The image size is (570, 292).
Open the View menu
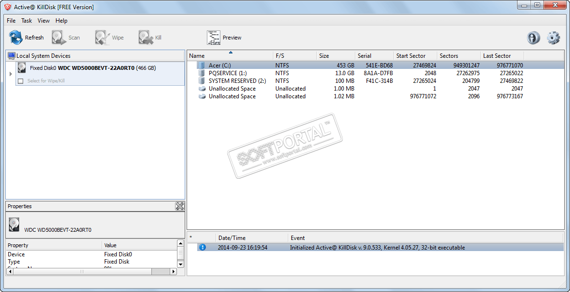click(x=43, y=21)
